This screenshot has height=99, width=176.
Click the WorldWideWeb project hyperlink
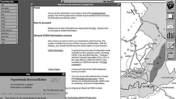[x=99, y=13]
